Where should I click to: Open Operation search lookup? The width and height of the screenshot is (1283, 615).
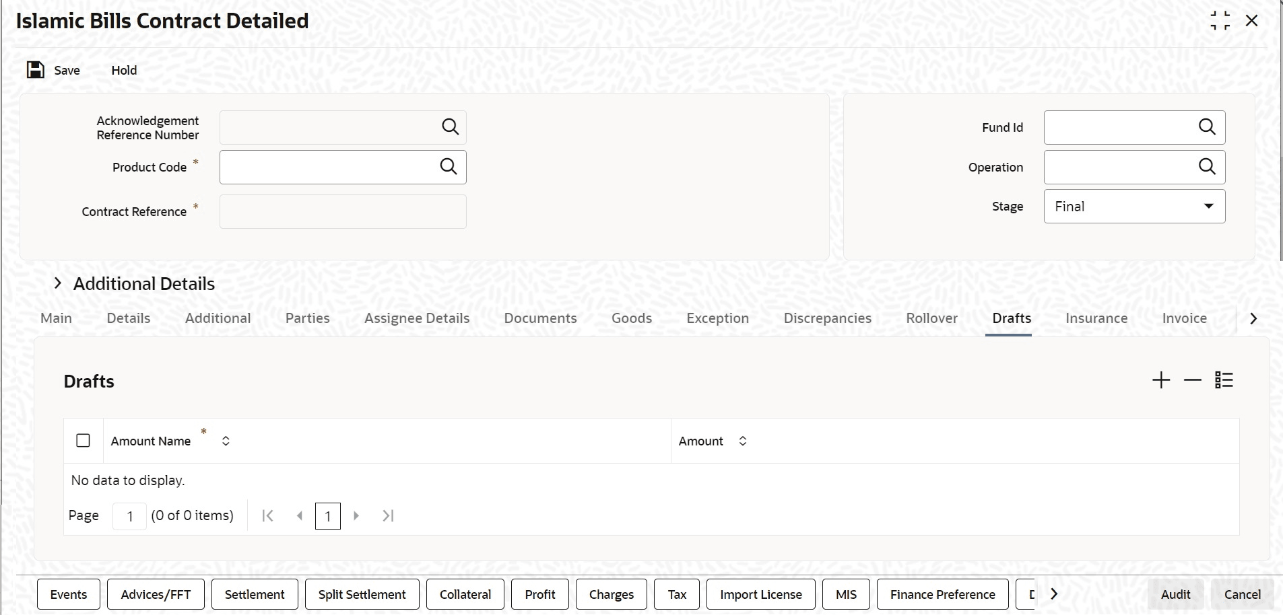1207,166
